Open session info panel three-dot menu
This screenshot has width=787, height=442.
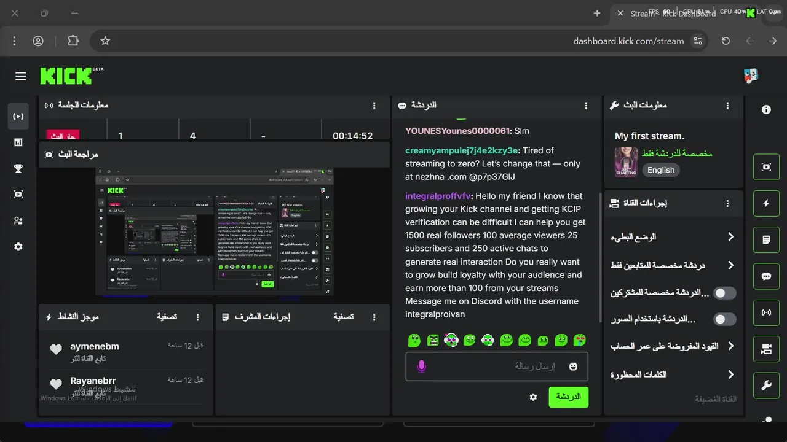374,106
